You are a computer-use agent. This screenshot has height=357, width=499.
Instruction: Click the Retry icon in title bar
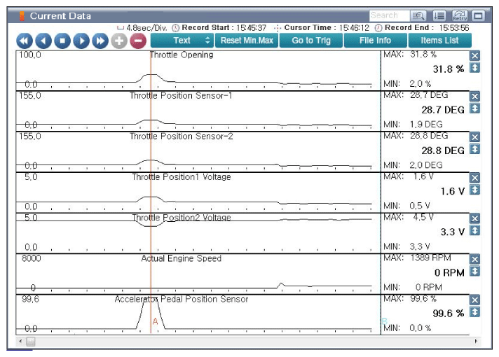[460, 15]
